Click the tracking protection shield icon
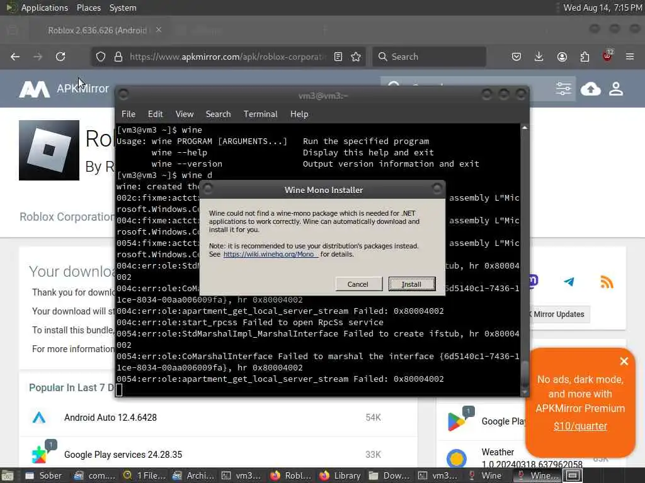Image resolution: width=645 pixels, height=483 pixels. (101, 57)
